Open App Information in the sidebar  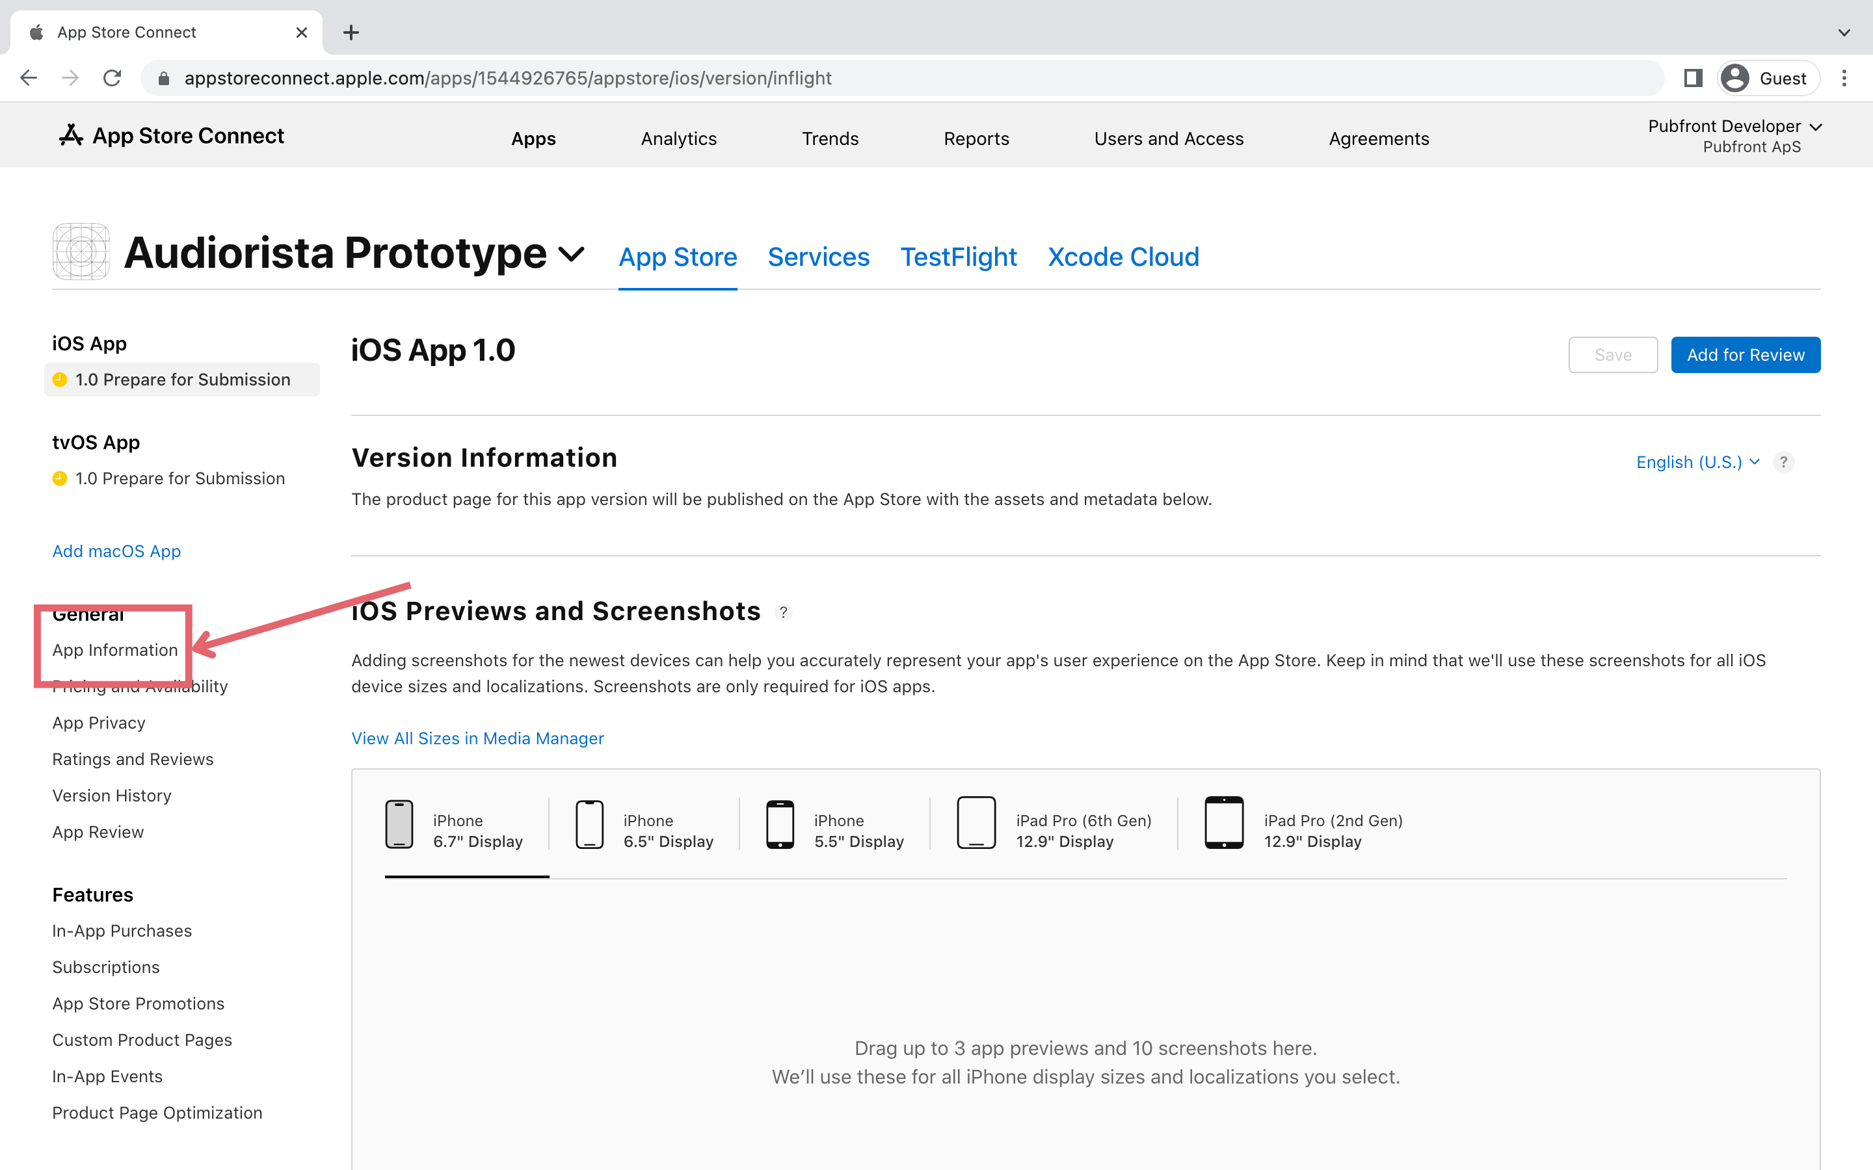114,650
